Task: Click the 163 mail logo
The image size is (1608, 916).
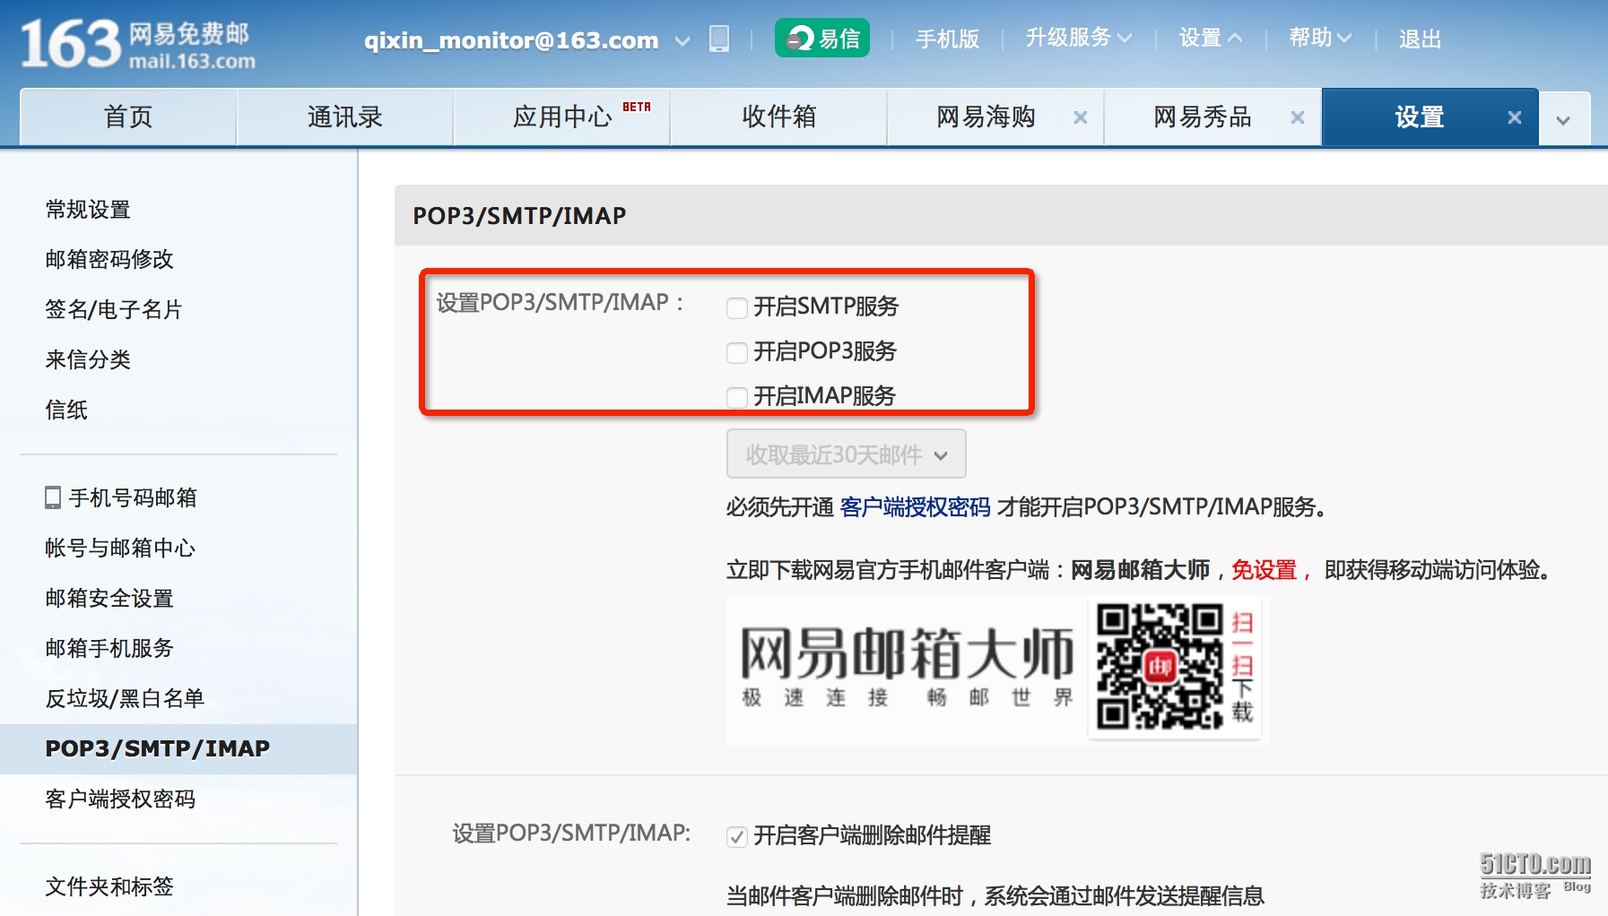Action: pos(138,44)
